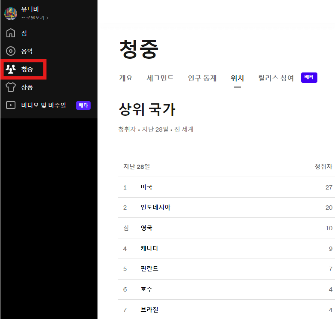Click the 상위 국가 heading
The width and height of the screenshot is (335, 319).
[147, 109]
